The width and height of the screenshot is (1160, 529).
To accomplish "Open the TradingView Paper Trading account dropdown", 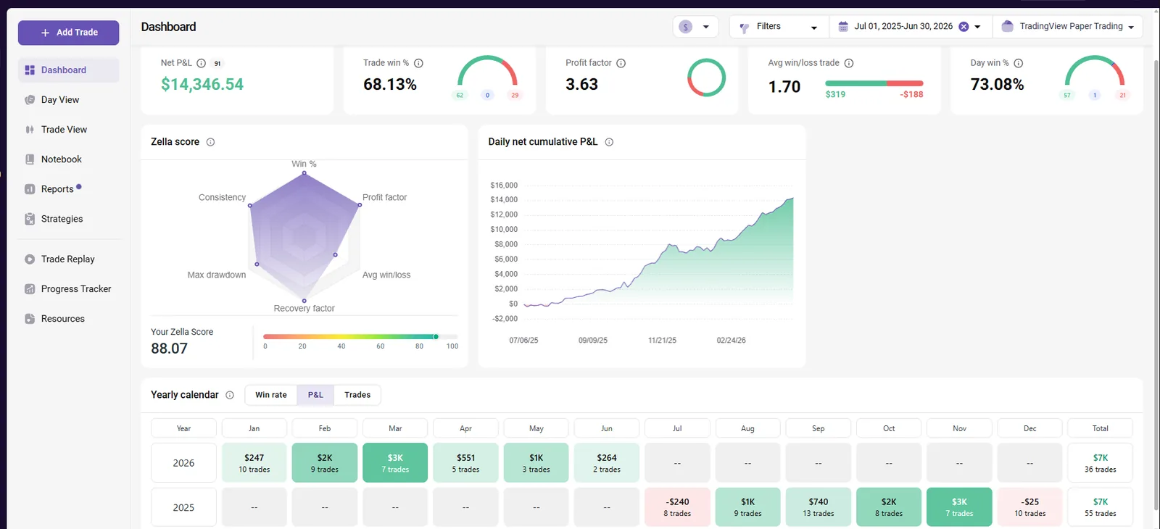I will [x=1067, y=27].
